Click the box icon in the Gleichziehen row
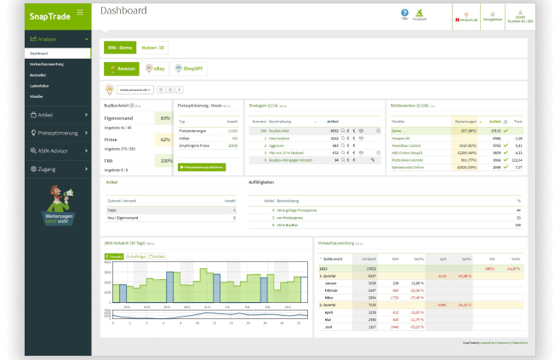Screen dimensions: 560x360 [361, 138]
